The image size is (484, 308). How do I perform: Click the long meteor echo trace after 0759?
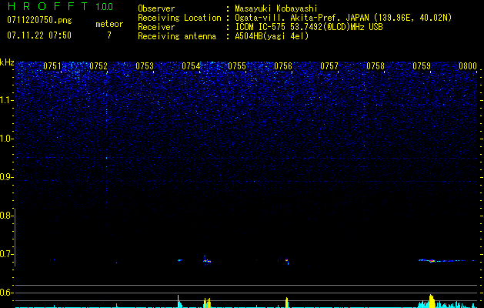click(x=446, y=261)
